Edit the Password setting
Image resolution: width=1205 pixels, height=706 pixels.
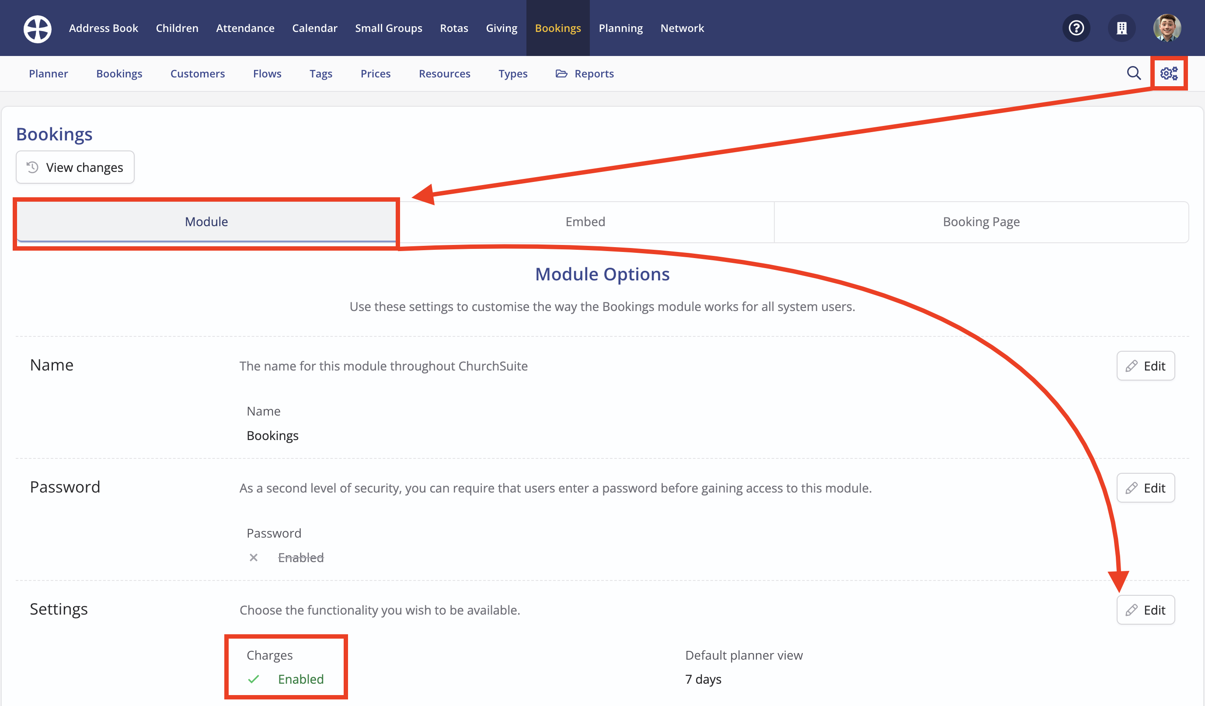(x=1145, y=488)
